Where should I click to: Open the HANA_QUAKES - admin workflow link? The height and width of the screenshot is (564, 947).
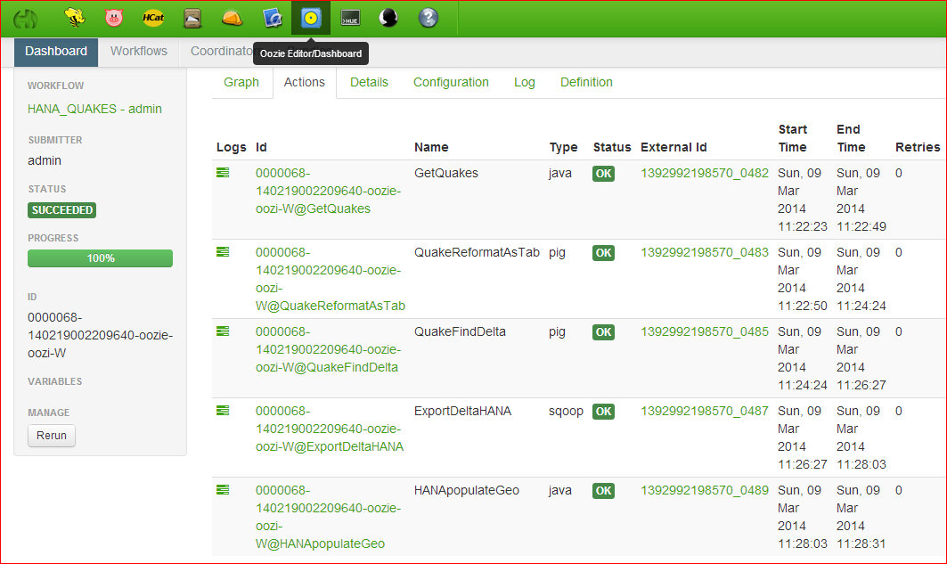(x=94, y=109)
